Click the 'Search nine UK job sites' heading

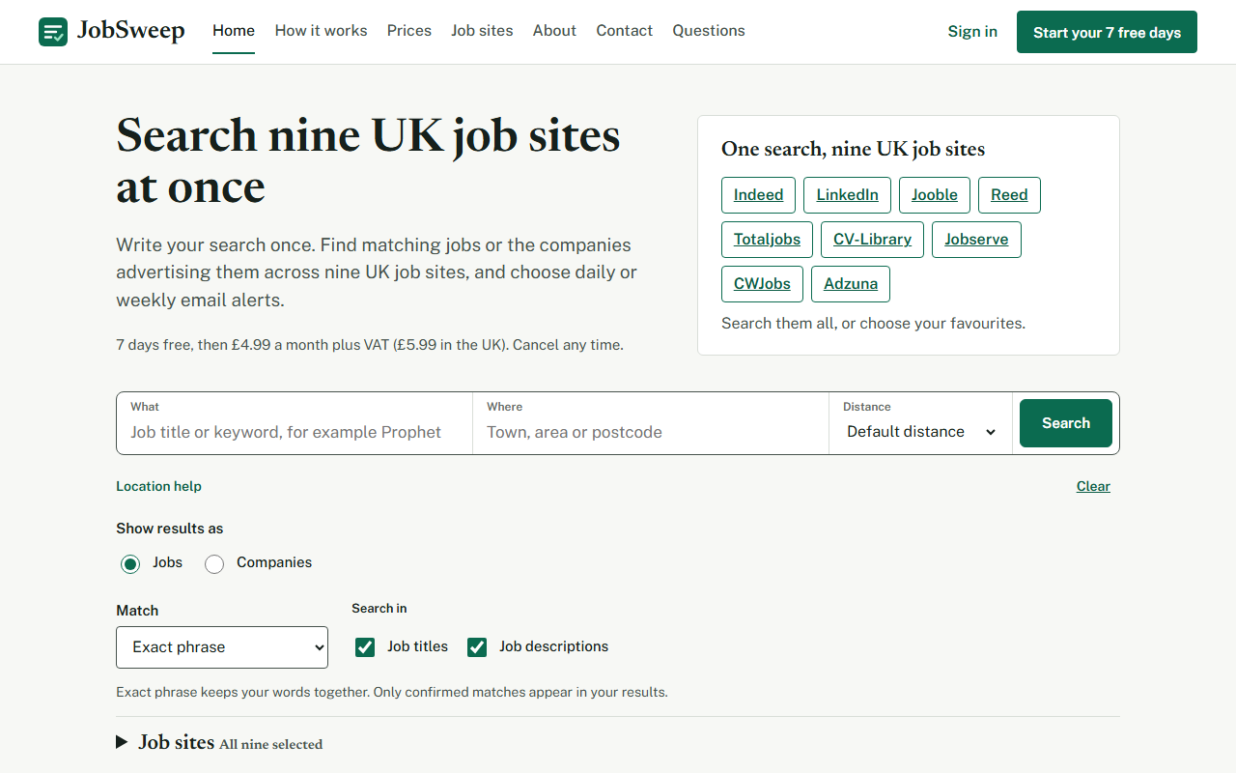coord(368,160)
